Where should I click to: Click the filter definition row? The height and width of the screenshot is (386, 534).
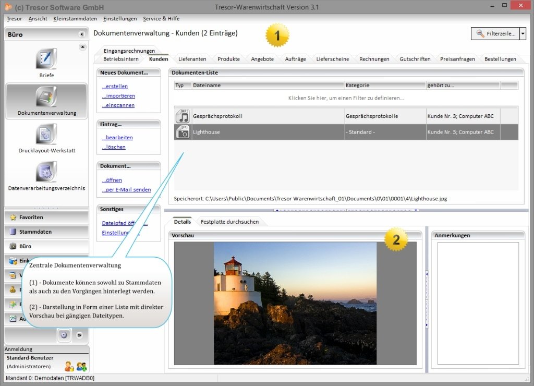coord(346,98)
